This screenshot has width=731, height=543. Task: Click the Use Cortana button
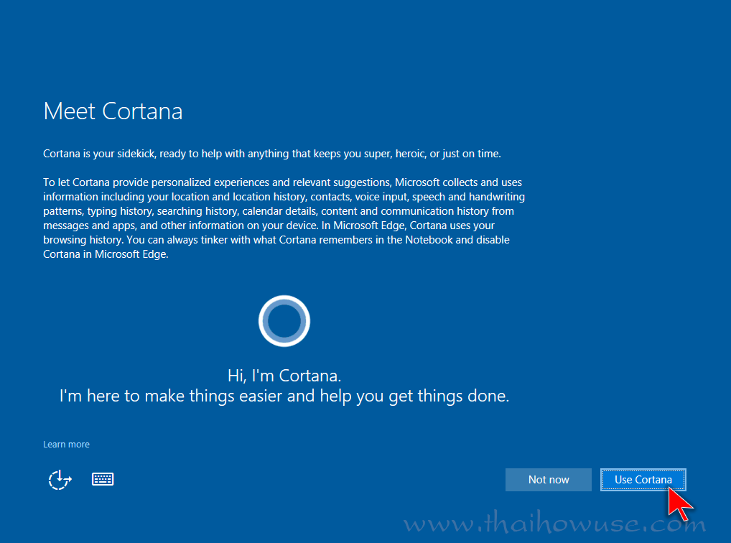(x=643, y=480)
